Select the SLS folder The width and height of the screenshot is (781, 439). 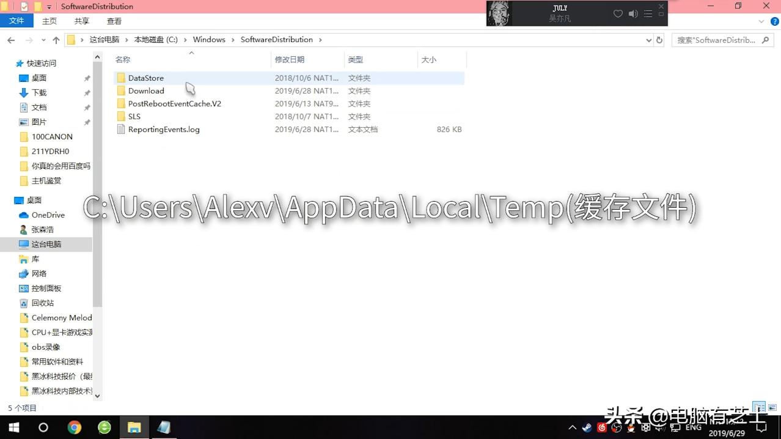[134, 117]
